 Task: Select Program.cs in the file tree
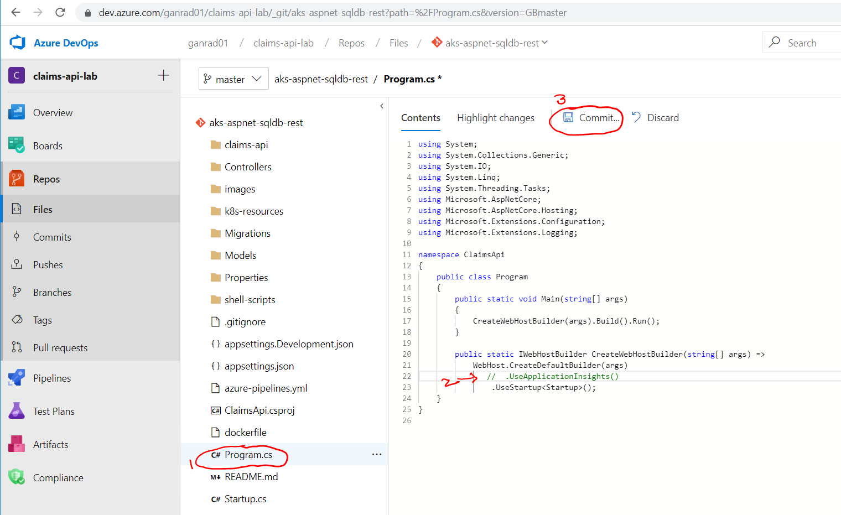[x=248, y=455]
